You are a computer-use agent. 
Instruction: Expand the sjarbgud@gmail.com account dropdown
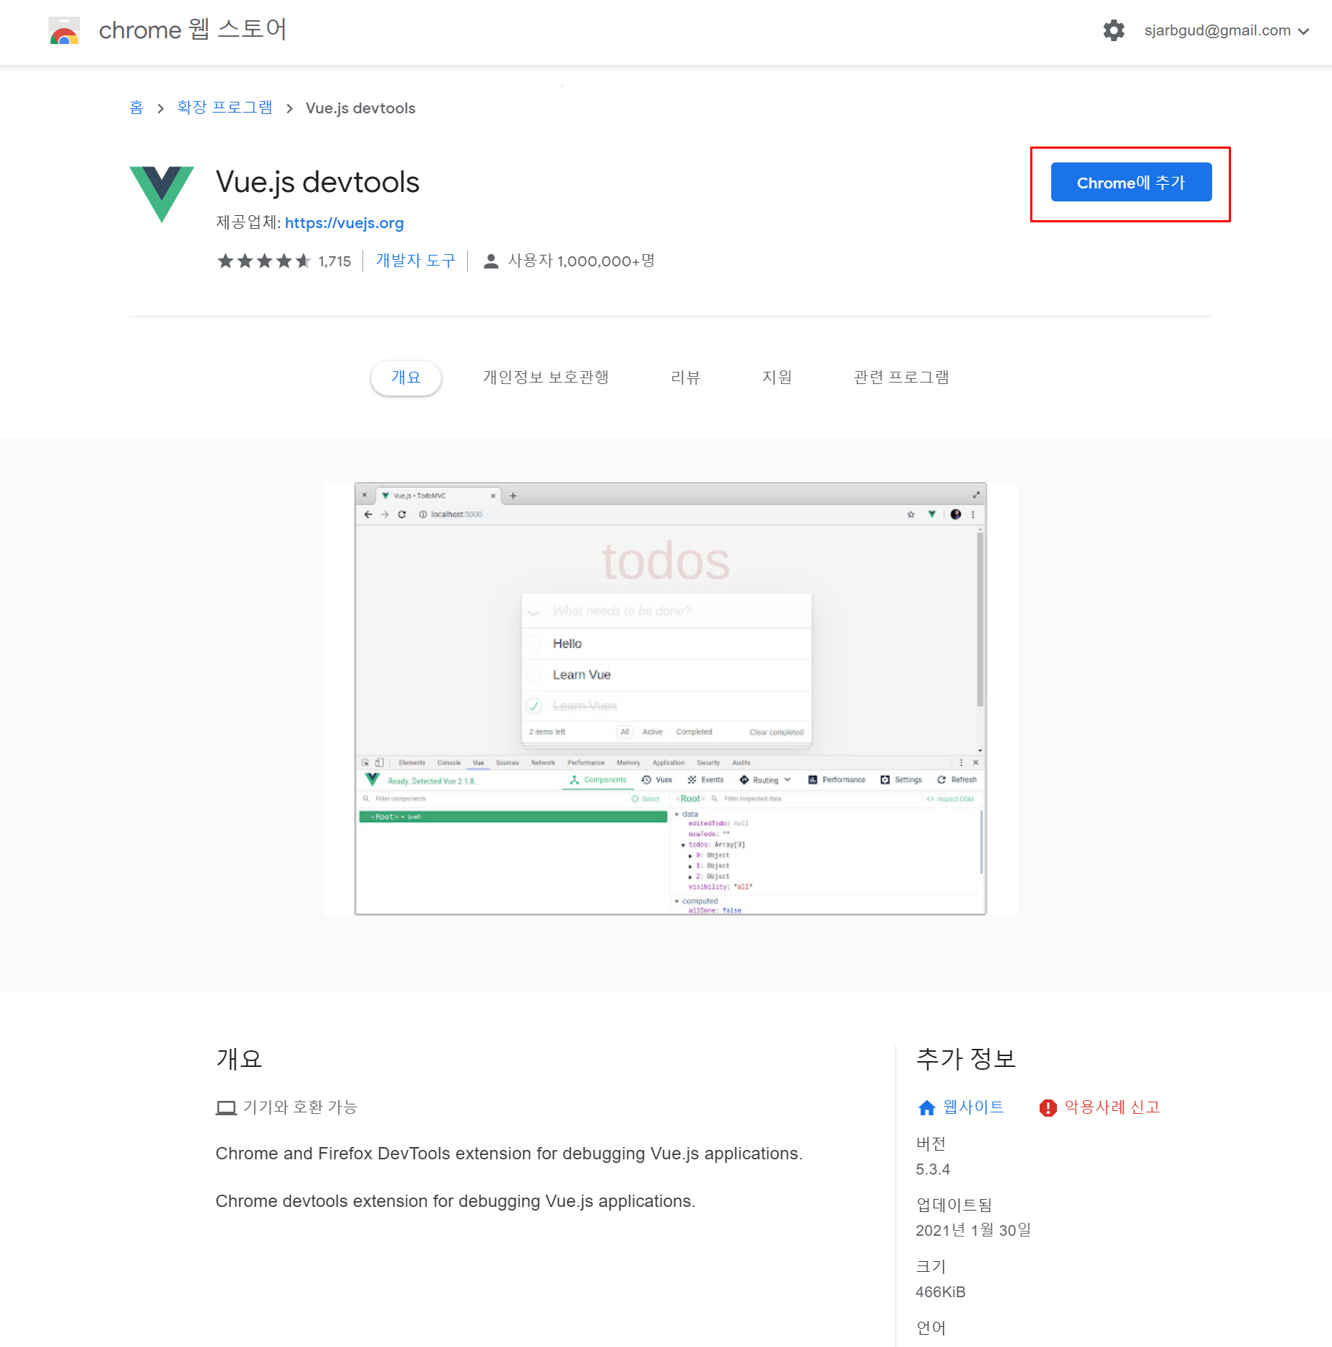click(1227, 30)
